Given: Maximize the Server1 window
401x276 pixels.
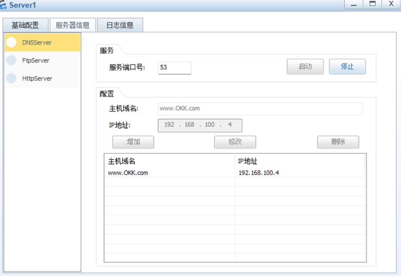Looking at the screenshot, I should coord(372,4).
